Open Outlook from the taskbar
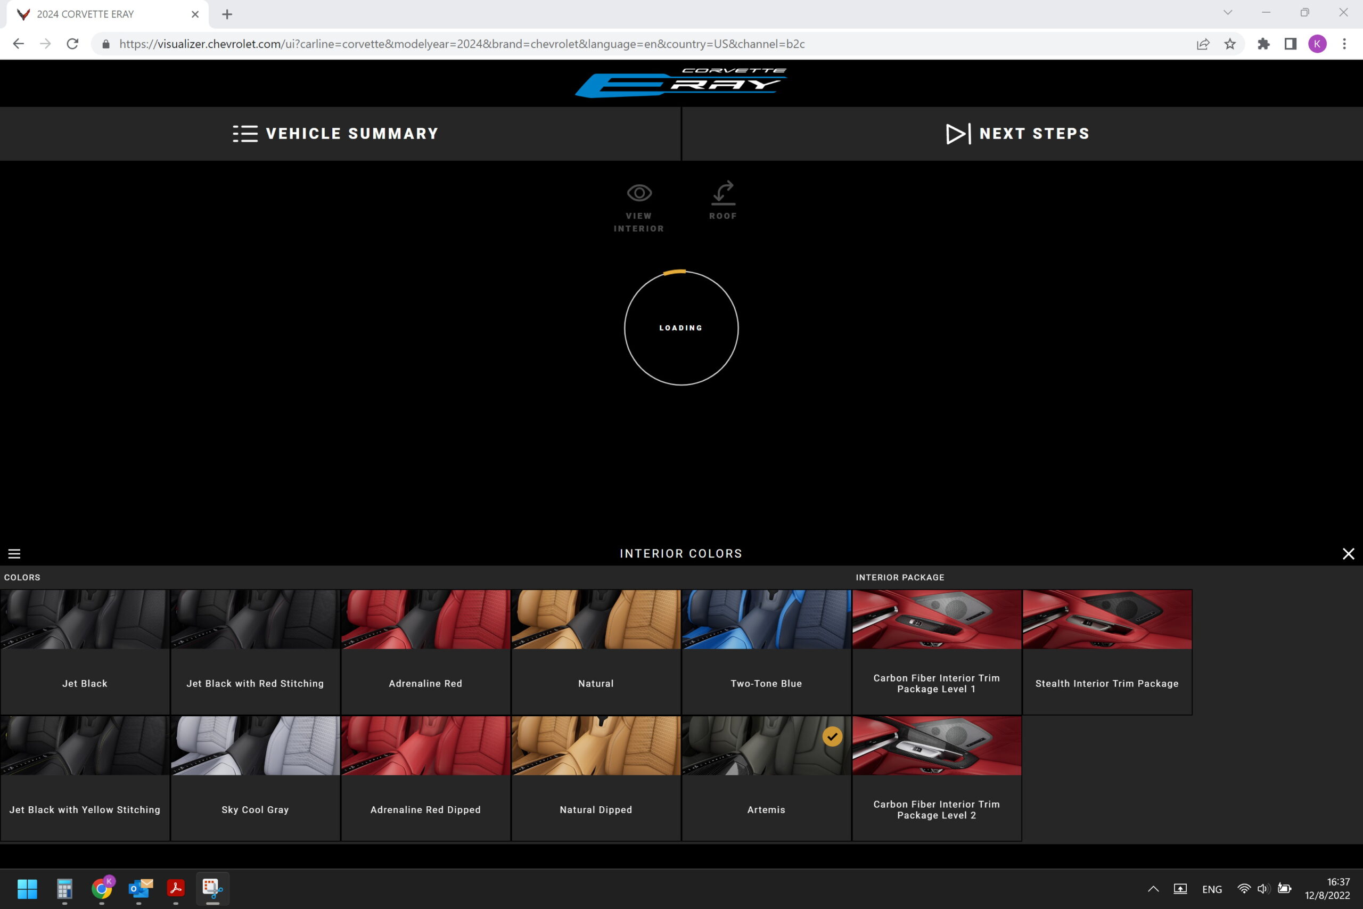 [139, 888]
